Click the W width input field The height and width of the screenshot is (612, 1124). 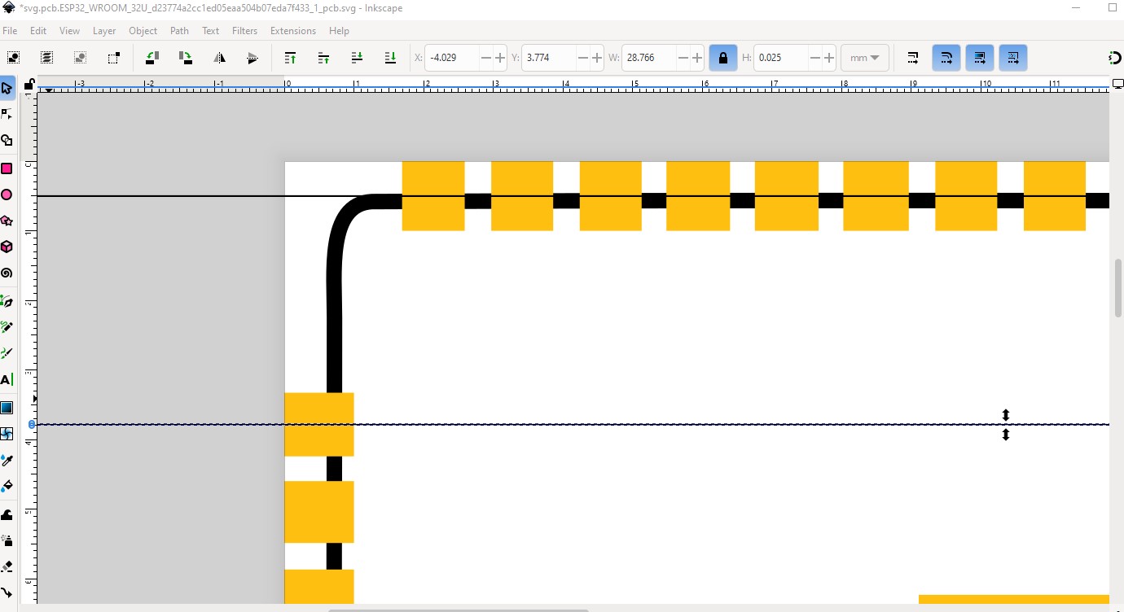click(652, 58)
